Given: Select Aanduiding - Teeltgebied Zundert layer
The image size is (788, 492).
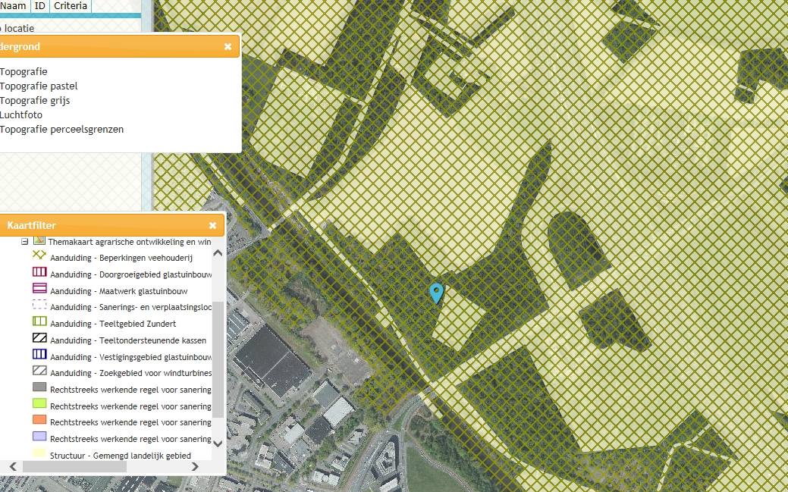Looking at the screenshot, I should coord(113,324).
